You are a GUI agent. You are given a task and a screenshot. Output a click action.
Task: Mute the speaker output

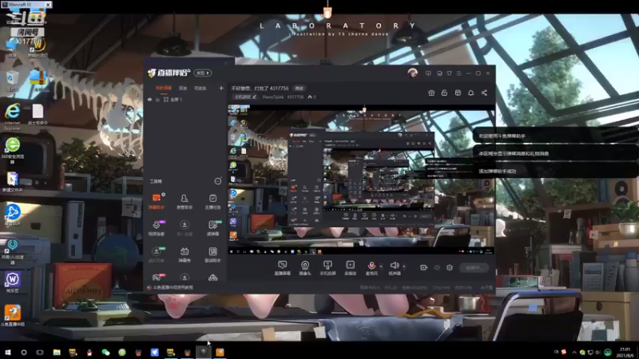click(394, 268)
